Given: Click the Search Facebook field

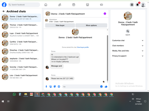Looking at the screenshot, I should 24,5.
